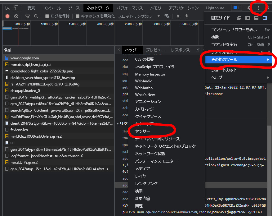Open the レスポンス tab in request details

(180, 50)
